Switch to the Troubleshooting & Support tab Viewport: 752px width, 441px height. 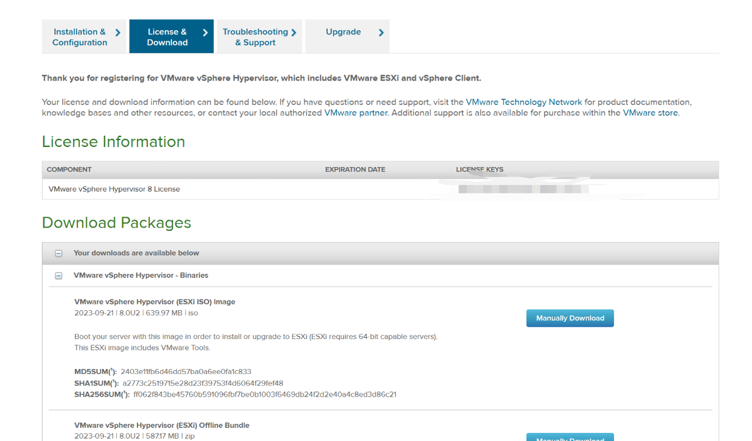click(x=255, y=37)
